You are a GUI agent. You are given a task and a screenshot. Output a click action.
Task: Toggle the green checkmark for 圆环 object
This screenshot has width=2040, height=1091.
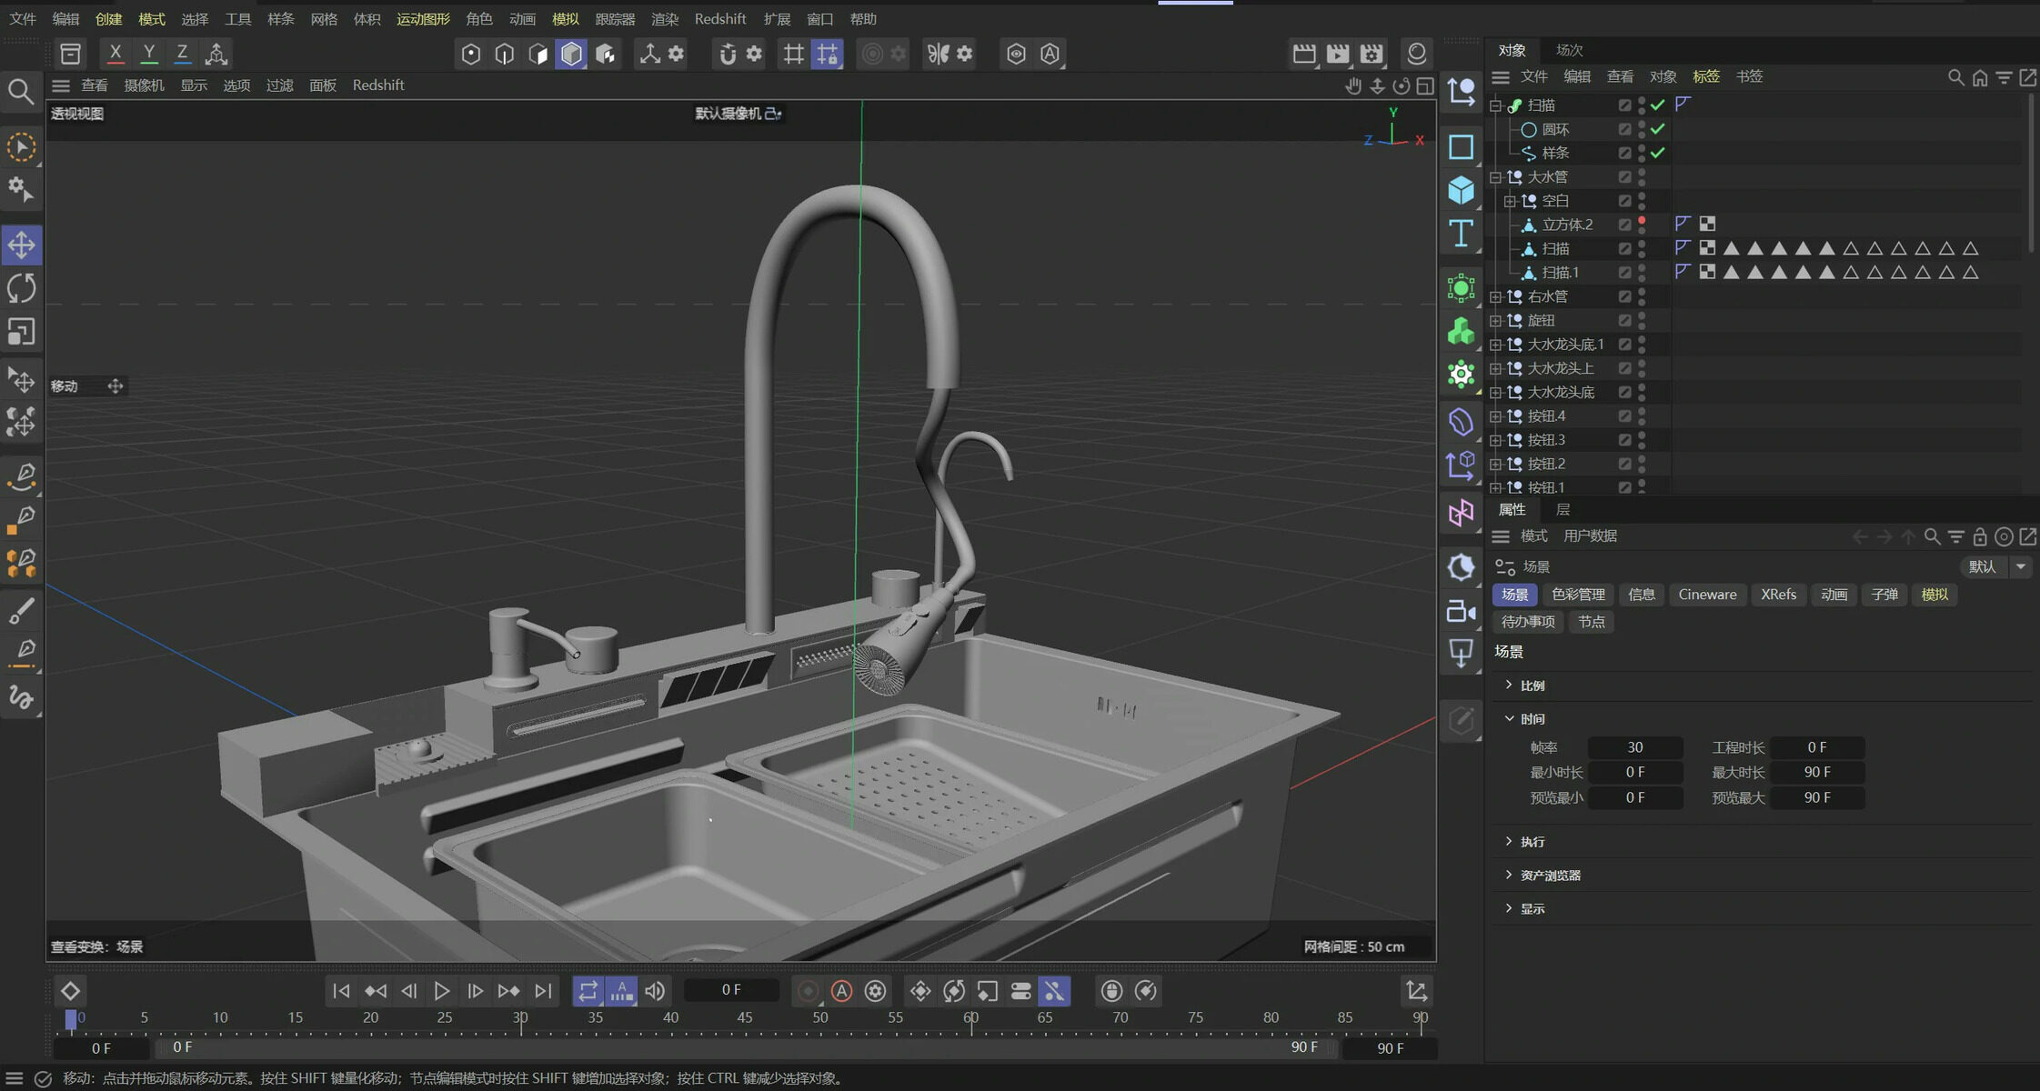[x=1658, y=129]
